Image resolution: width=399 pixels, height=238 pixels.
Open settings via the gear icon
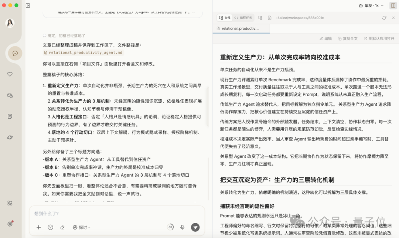(10, 224)
